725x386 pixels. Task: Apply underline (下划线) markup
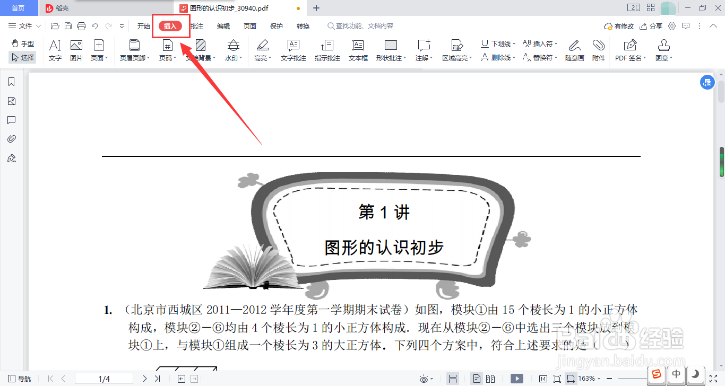click(498, 43)
